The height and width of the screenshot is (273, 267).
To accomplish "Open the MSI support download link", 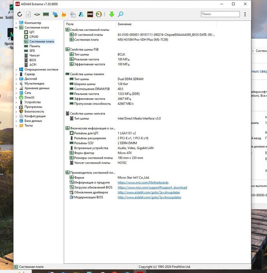I will [152, 188].
